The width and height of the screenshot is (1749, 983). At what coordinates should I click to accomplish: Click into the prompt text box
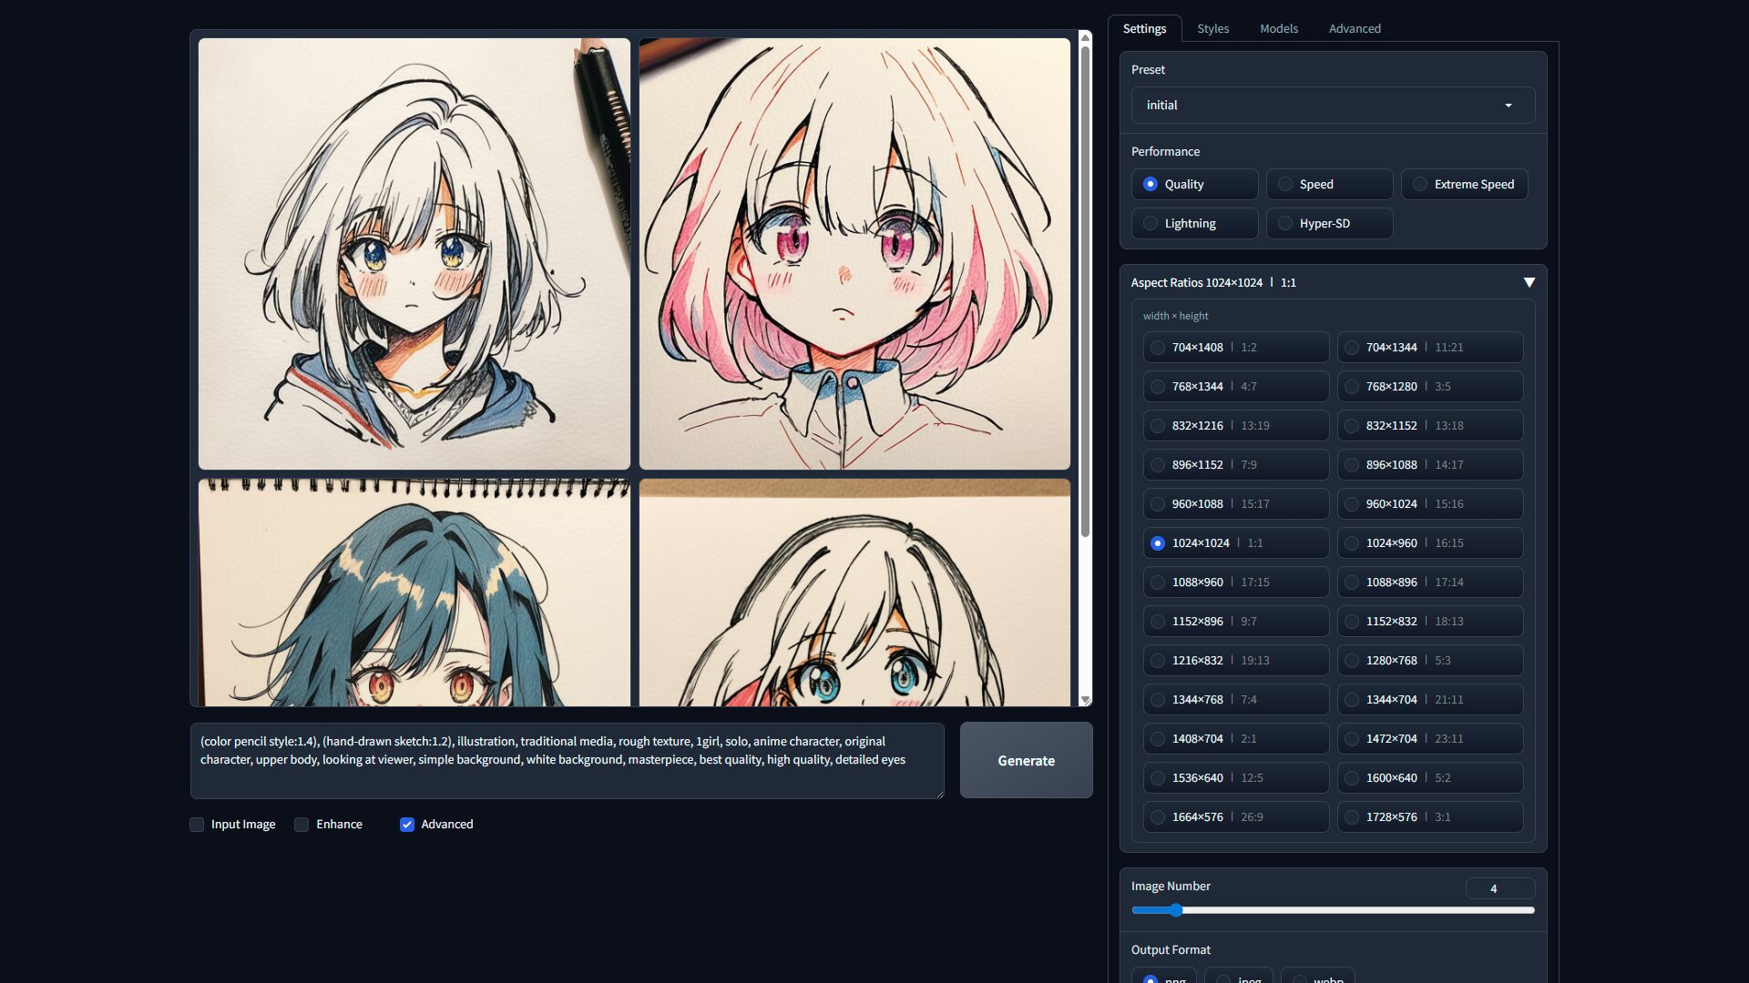click(566, 760)
